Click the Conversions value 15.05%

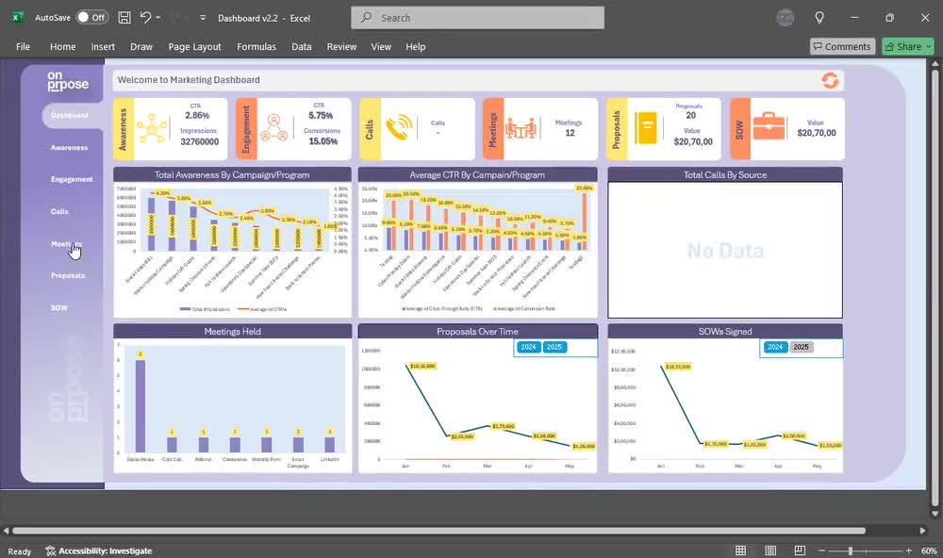tap(323, 141)
